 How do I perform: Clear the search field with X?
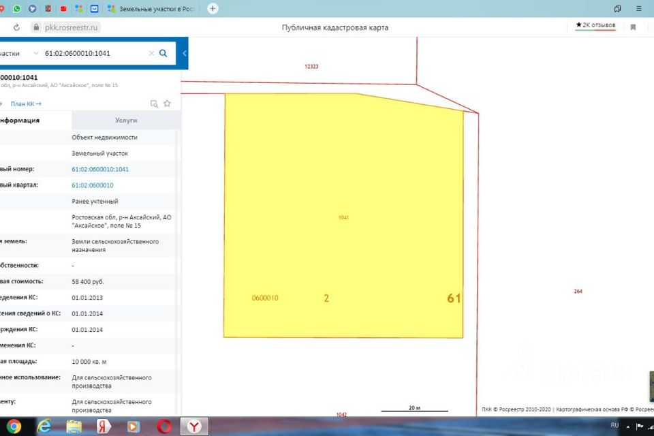click(x=151, y=53)
